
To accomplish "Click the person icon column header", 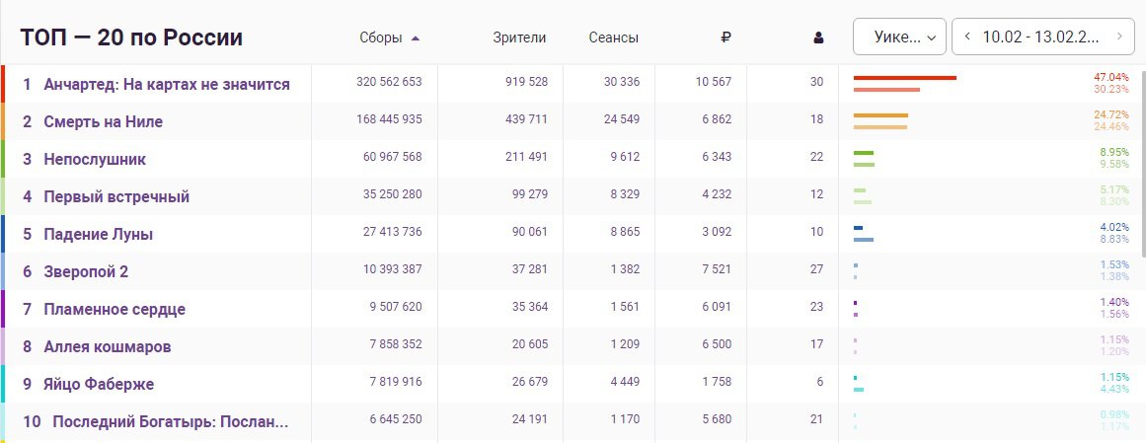I will click(x=817, y=38).
